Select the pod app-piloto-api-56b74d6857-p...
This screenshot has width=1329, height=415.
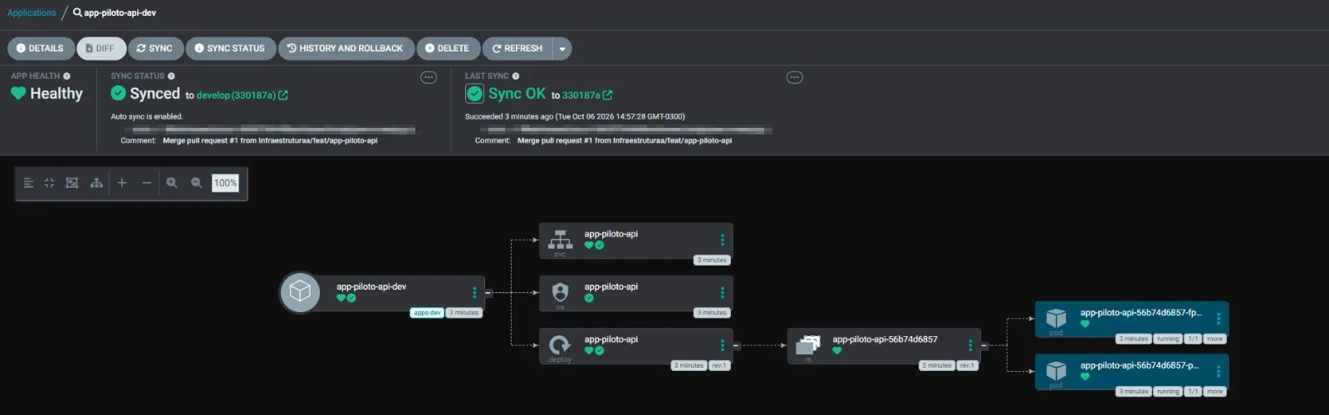(x=1132, y=372)
